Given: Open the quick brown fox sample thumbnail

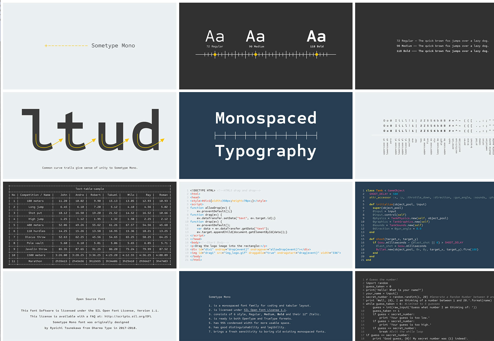Looking at the screenshot, I should [425, 46].
